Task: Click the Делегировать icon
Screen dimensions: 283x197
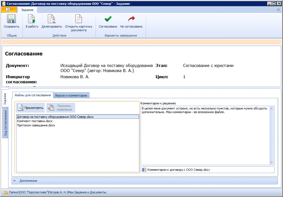Action: tap(52, 19)
